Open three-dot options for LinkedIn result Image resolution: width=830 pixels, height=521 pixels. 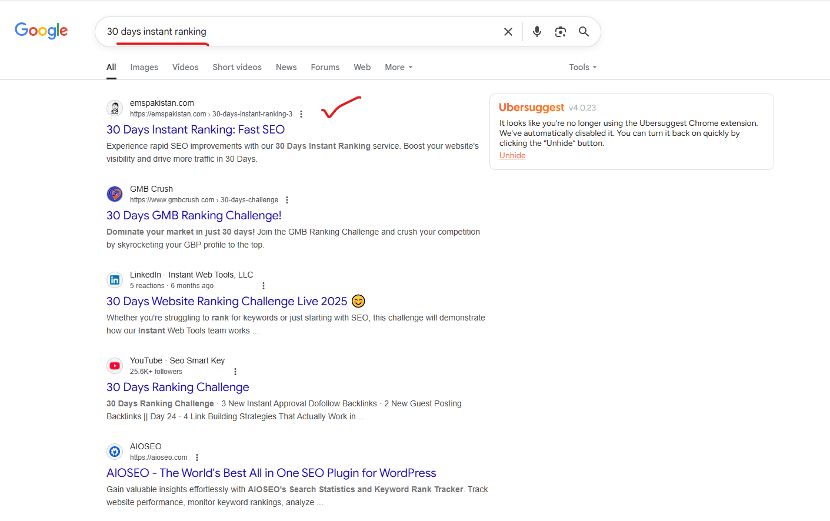[264, 286]
